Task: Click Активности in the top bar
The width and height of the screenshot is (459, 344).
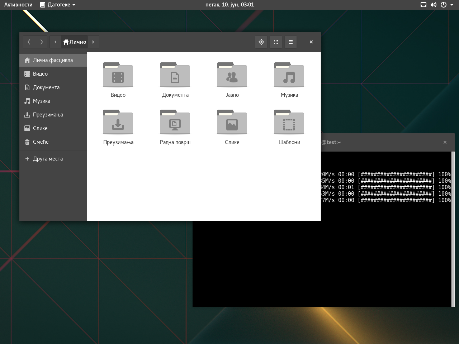Action: (18, 5)
